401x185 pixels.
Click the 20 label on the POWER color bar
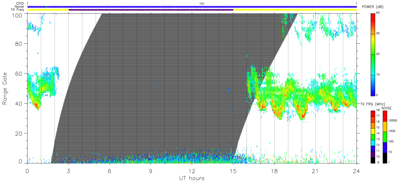pyautogui.click(x=378, y=54)
